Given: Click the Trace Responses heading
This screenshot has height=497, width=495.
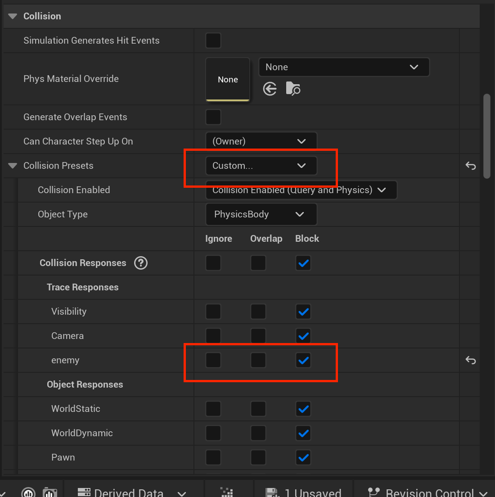Looking at the screenshot, I should 83,287.
